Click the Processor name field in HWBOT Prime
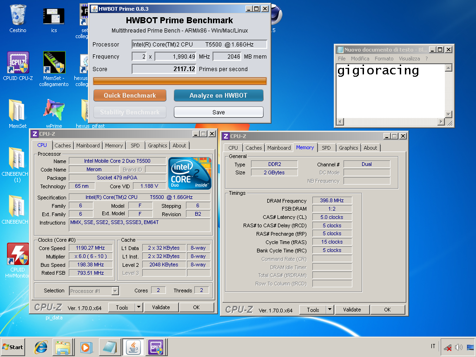This screenshot has width=476, height=357. 199,44
